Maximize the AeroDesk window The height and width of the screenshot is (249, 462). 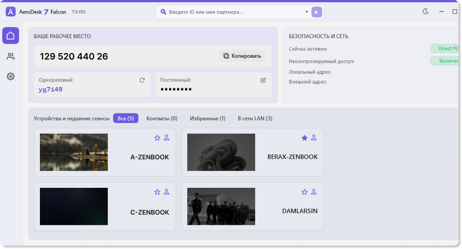[x=455, y=11]
